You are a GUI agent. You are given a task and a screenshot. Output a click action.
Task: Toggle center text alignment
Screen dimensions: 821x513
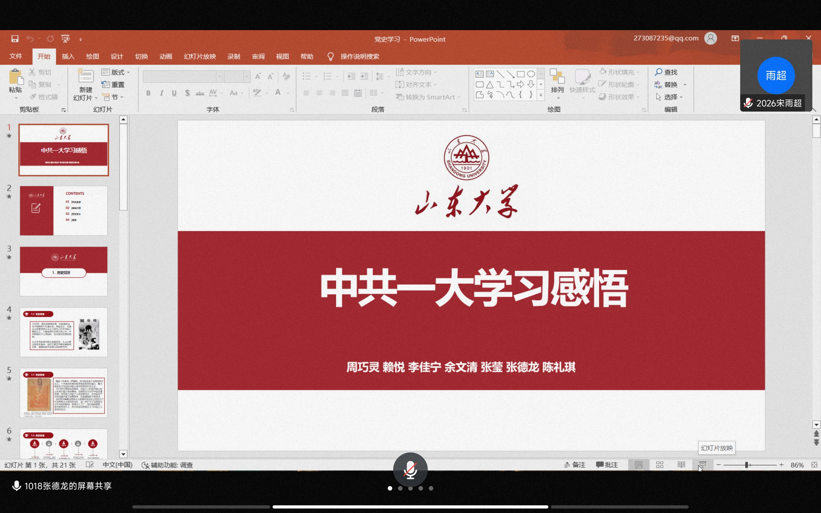pyautogui.click(x=319, y=93)
